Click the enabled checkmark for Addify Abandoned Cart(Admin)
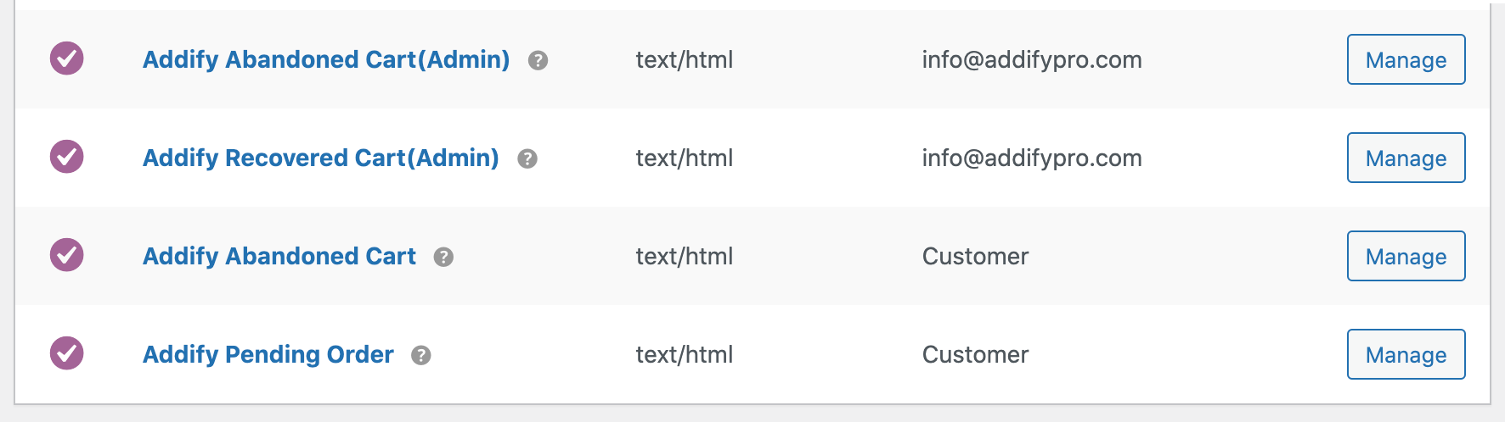 coord(66,58)
